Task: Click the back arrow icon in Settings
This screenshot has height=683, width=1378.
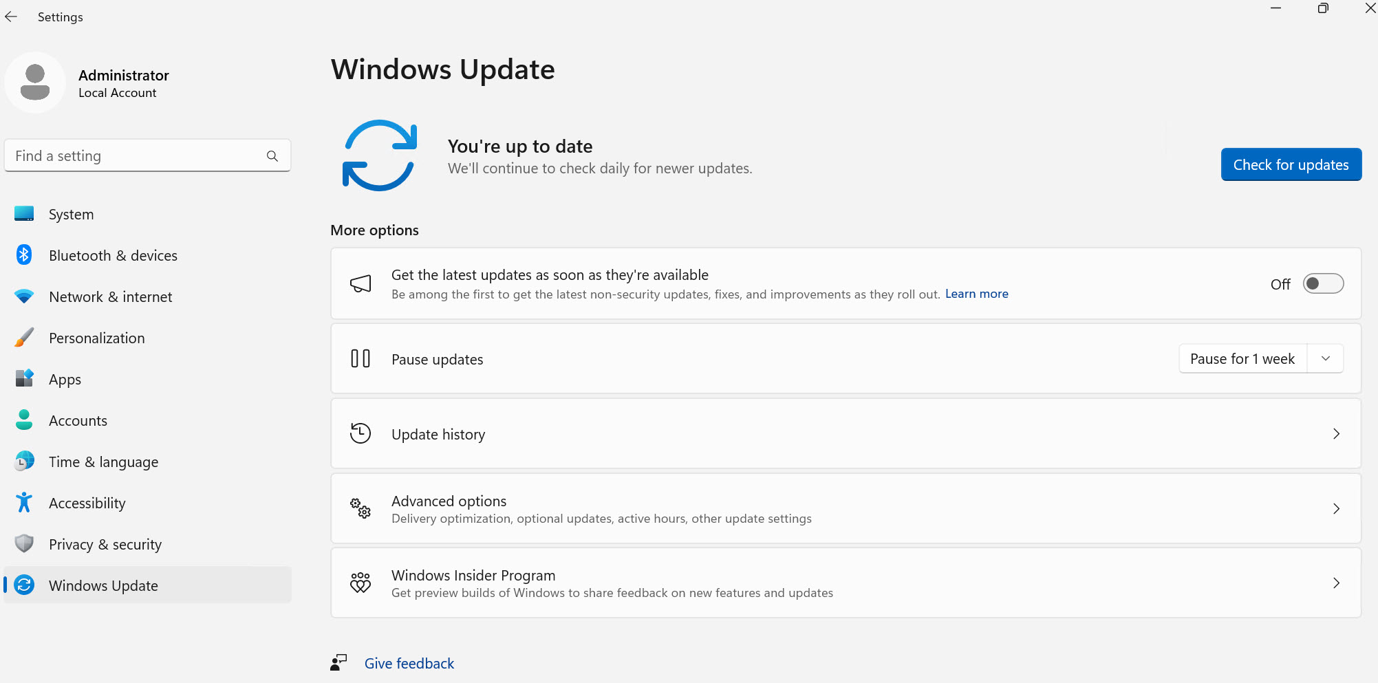Action: 11,17
